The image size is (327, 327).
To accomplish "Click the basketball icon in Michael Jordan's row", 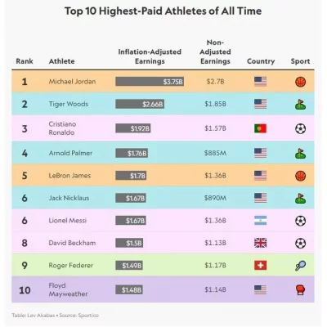I will point(300,82).
